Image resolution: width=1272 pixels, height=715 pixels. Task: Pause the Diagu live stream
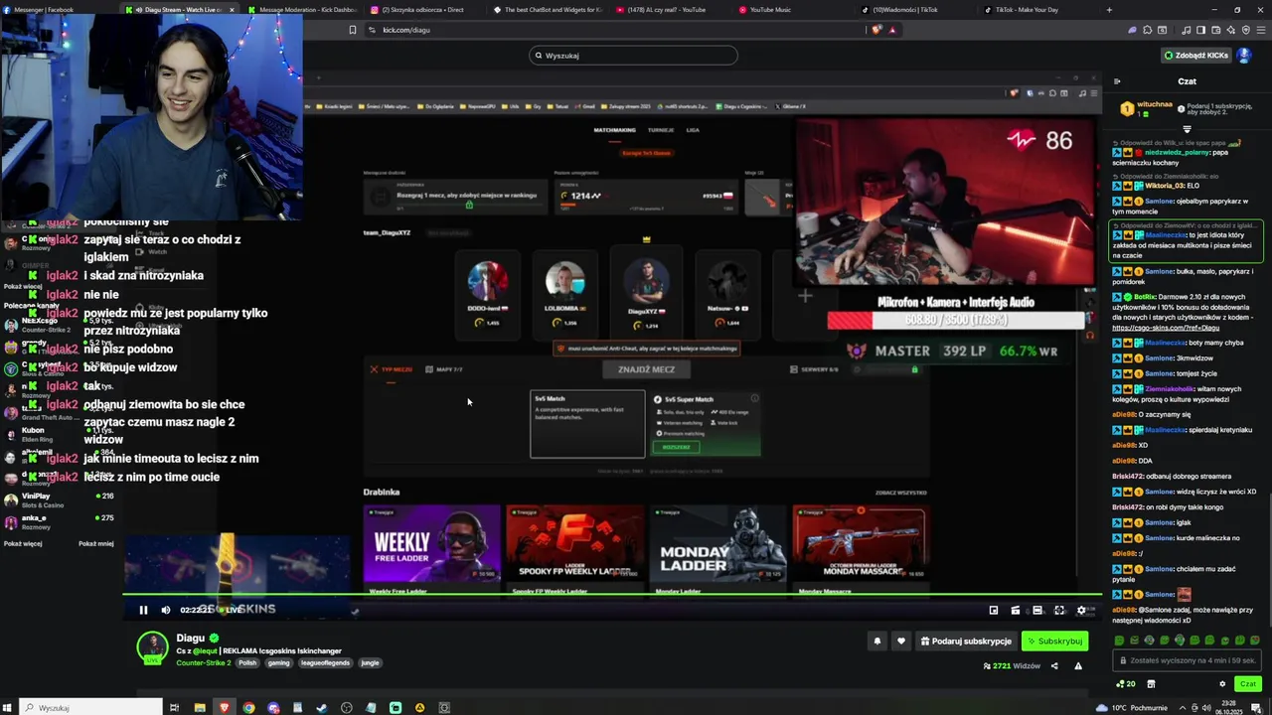point(143,611)
